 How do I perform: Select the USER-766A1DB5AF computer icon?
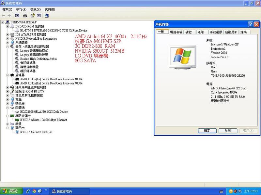click(x=7, y=22)
